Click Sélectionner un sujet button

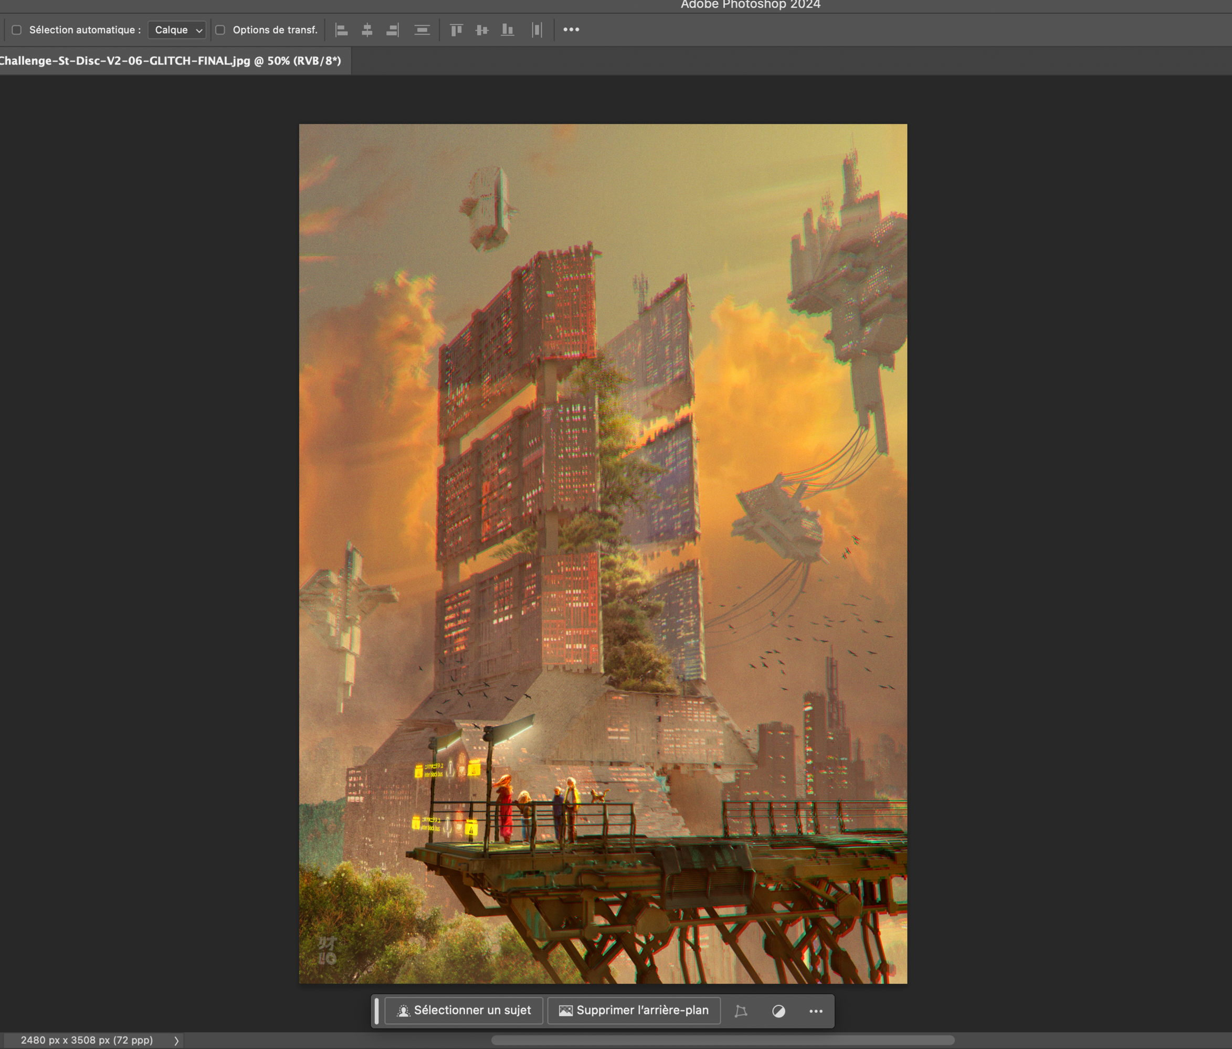pos(464,1010)
